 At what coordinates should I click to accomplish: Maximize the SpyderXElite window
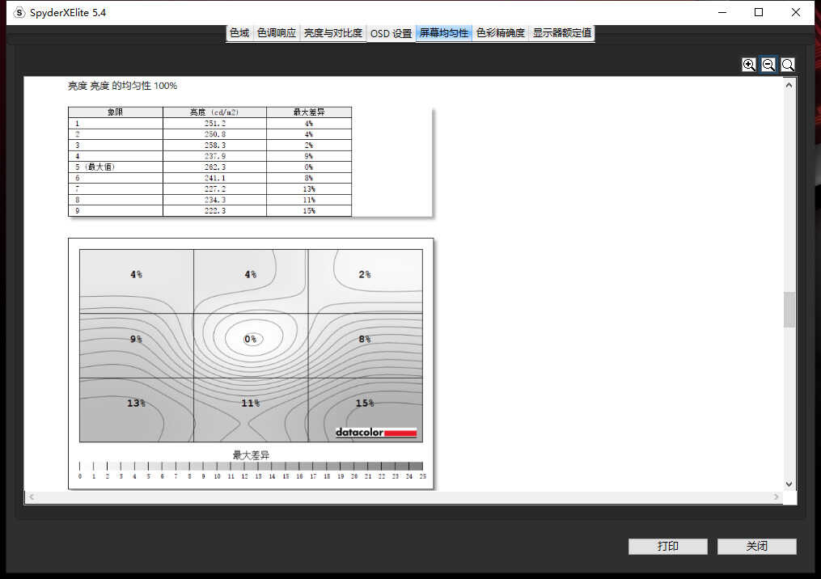[759, 12]
